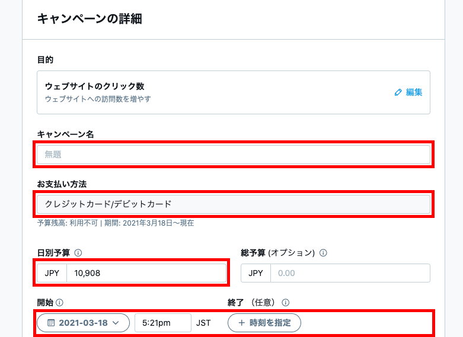Screen dimensions: 463x337
Task: Click the キャンペーン名 text field
Action: pos(234,155)
